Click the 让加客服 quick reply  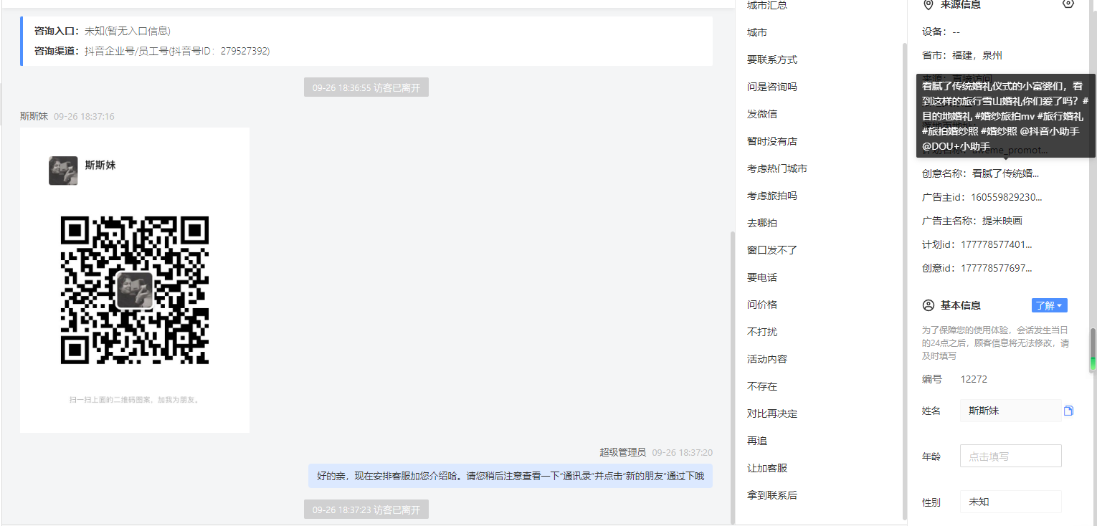[x=767, y=468]
